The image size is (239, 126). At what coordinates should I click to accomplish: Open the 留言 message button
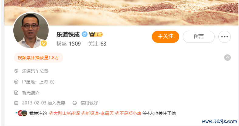coord(199,37)
